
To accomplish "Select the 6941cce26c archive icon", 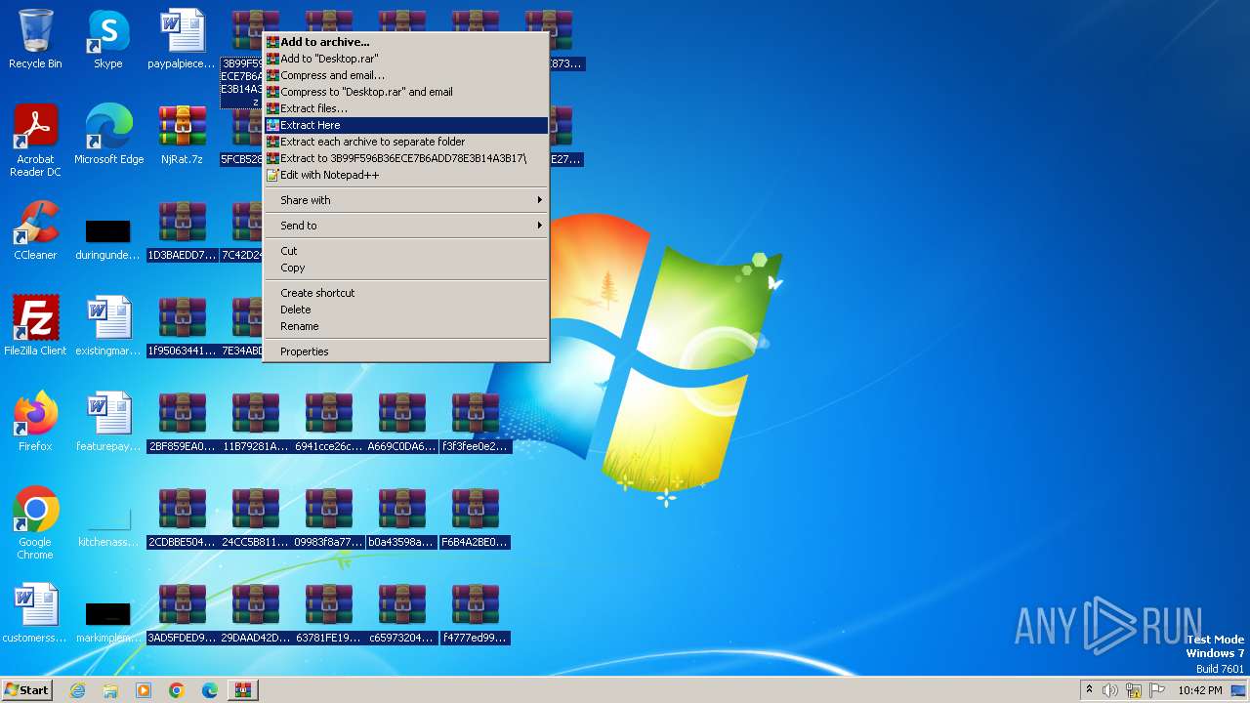I will coord(329,423).
